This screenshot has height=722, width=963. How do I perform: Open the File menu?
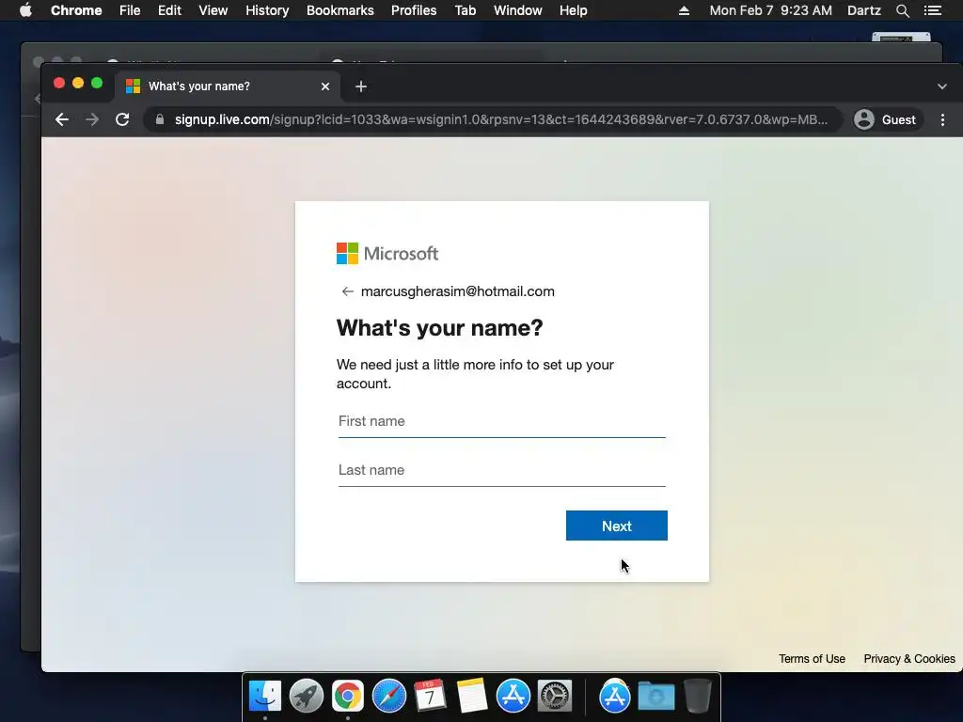point(130,10)
